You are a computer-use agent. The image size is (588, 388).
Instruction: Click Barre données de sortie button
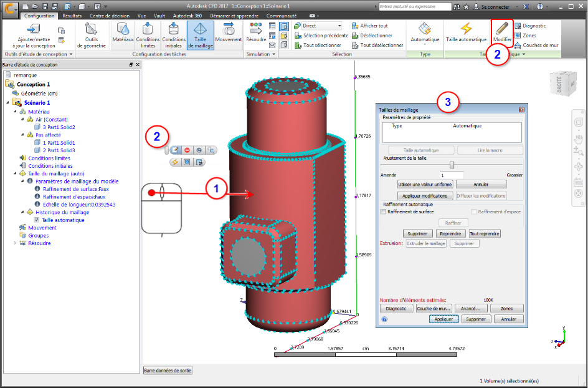click(168, 371)
